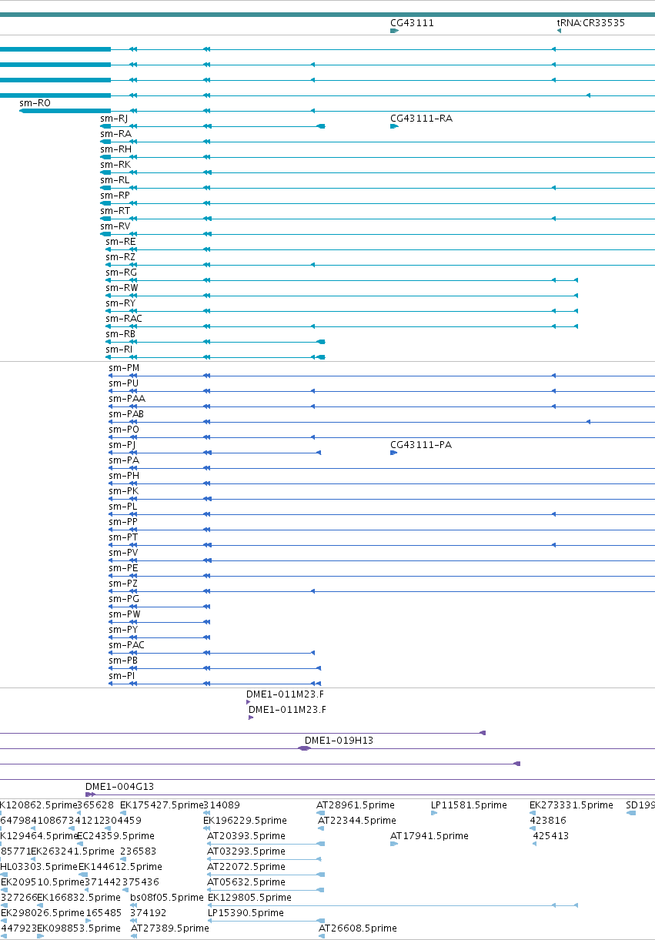
Task: Open the sm-RT transcript label
Action: coord(115,211)
